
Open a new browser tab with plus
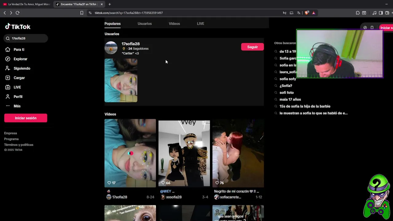110,4
